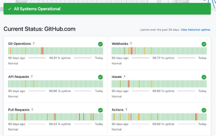Image resolution: width=216 pixels, height=136 pixels.
Task: Click 90 days ago in Pull Requests card
Action: pos(16,124)
